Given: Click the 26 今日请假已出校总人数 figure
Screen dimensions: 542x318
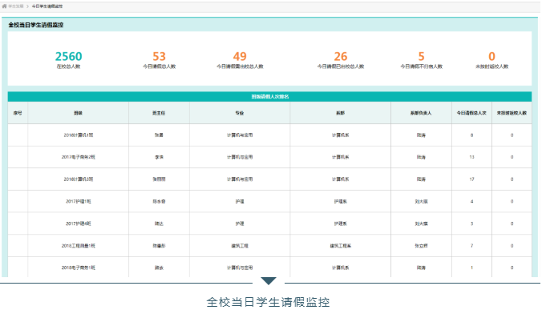Looking at the screenshot, I should tap(341, 59).
